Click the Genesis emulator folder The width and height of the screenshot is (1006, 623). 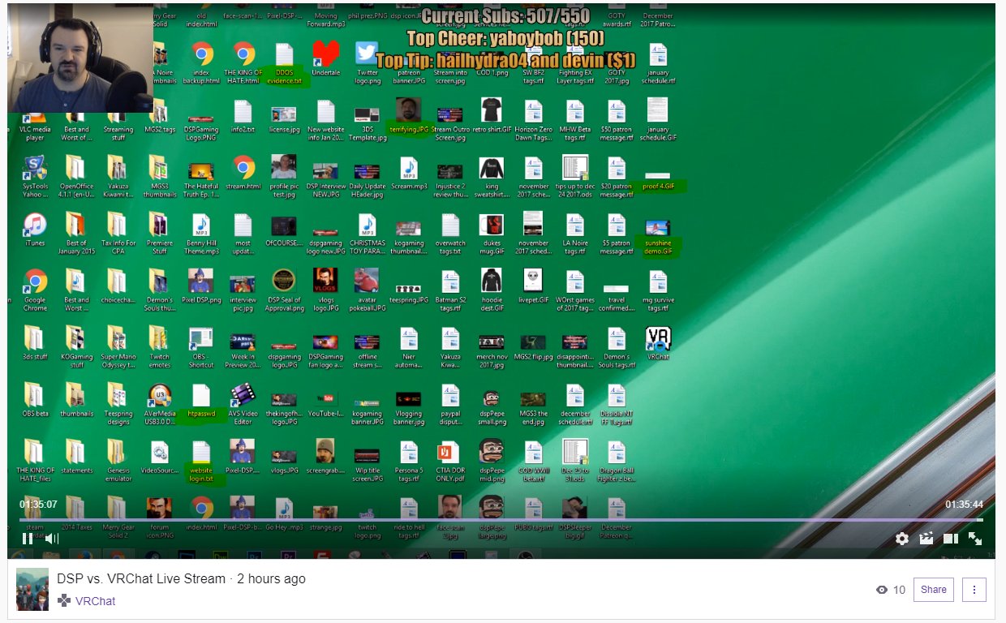[x=118, y=452]
